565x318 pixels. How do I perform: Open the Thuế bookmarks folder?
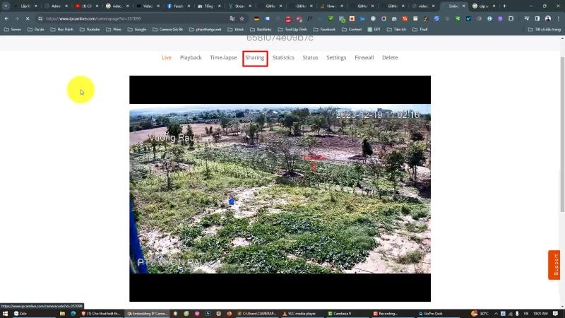click(420, 29)
